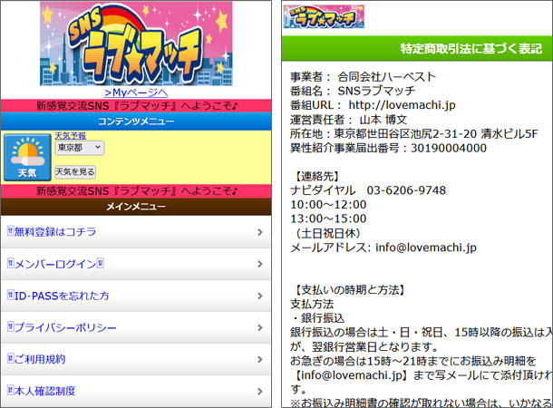The width and height of the screenshot is (553, 408).
Task: Click the メインメニュー header bar
Action: (x=136, y=207)
